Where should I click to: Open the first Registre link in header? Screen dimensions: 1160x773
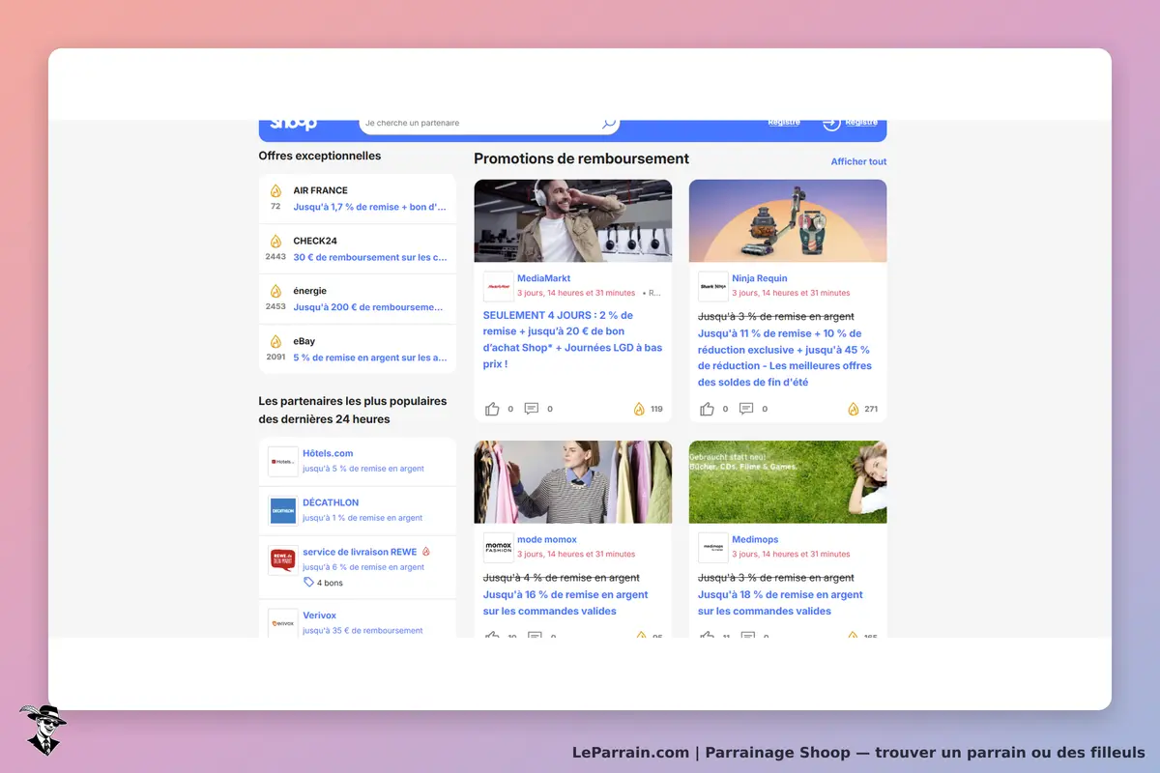coord(784,123)
